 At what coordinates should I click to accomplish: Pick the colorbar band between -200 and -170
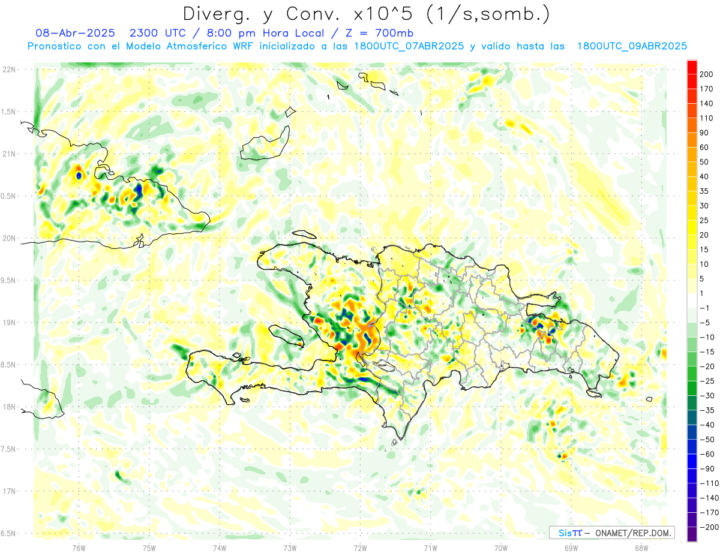[x=692, y=520]
